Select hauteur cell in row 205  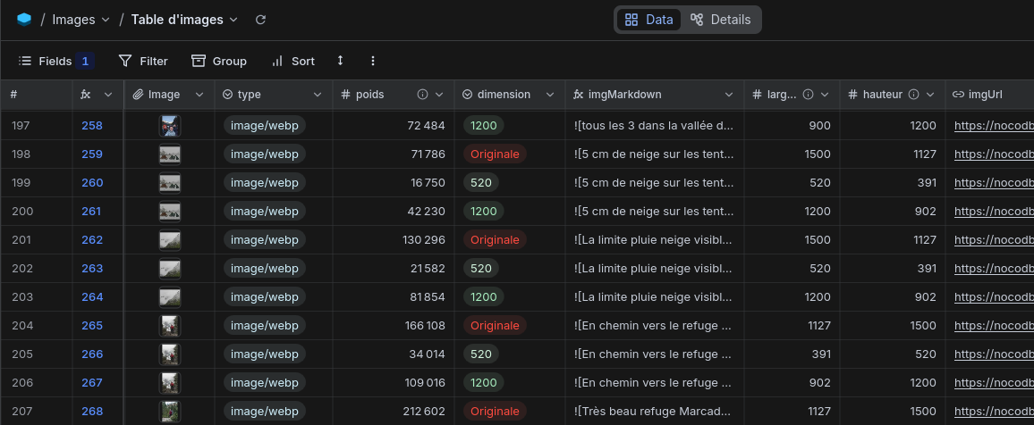pyautogui.click(x=892, y=354)
